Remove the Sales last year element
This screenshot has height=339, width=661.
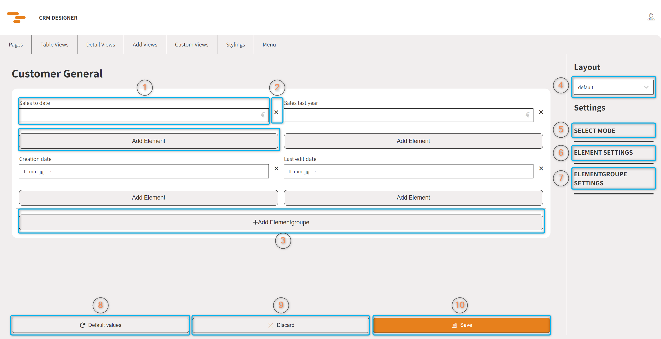pyautogui.click(x=541, y=112)
